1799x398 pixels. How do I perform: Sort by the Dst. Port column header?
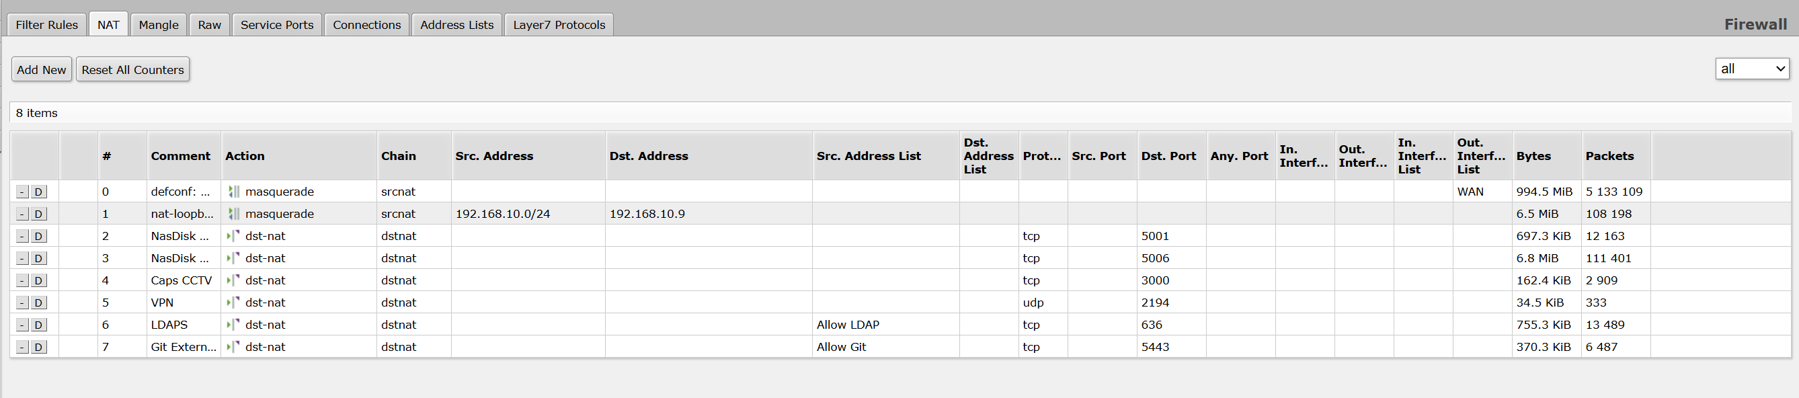(1168, 156)
